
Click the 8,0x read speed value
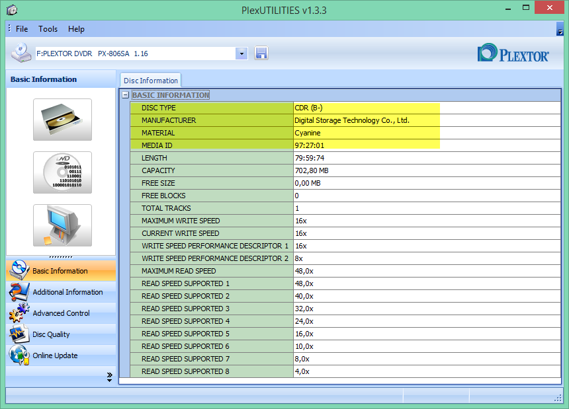[302, 359]
